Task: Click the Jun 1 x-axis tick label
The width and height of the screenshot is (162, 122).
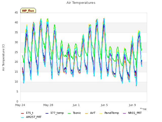Action: pyautogui.click(x=76, y=105)
